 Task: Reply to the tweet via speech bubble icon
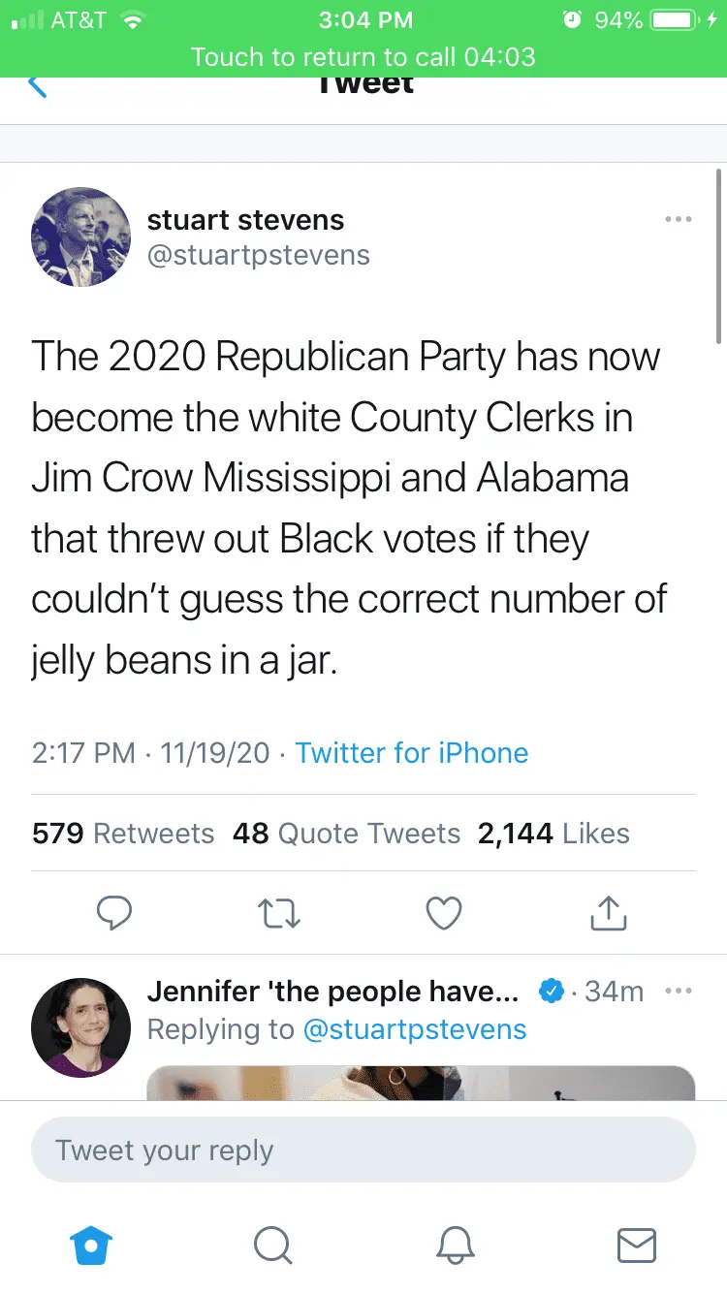pos(114,912)
